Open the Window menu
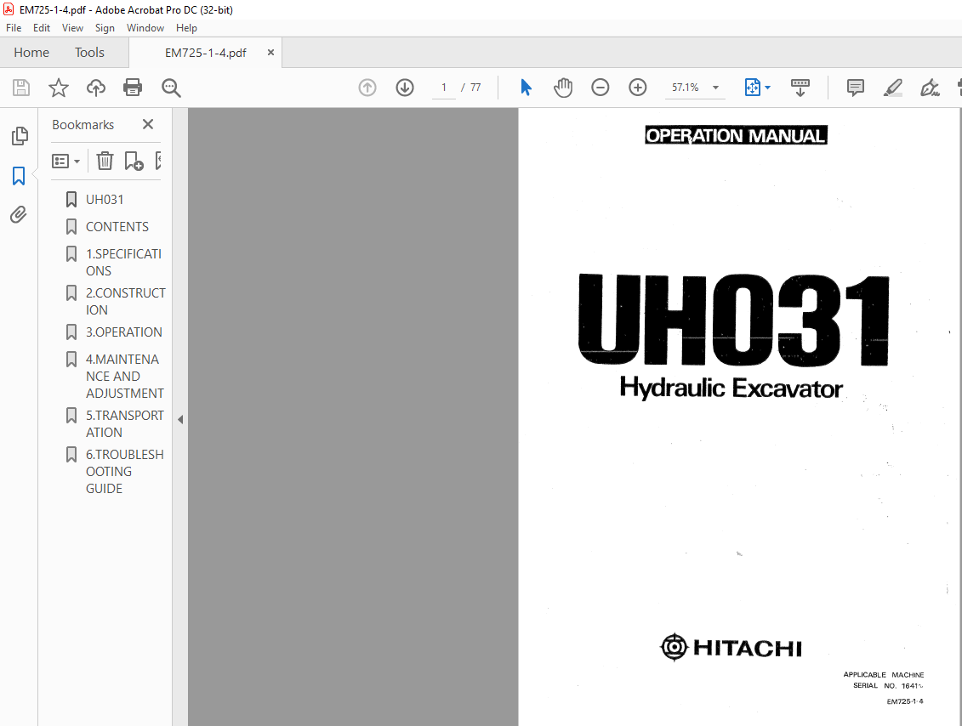 tap(145, 27)
